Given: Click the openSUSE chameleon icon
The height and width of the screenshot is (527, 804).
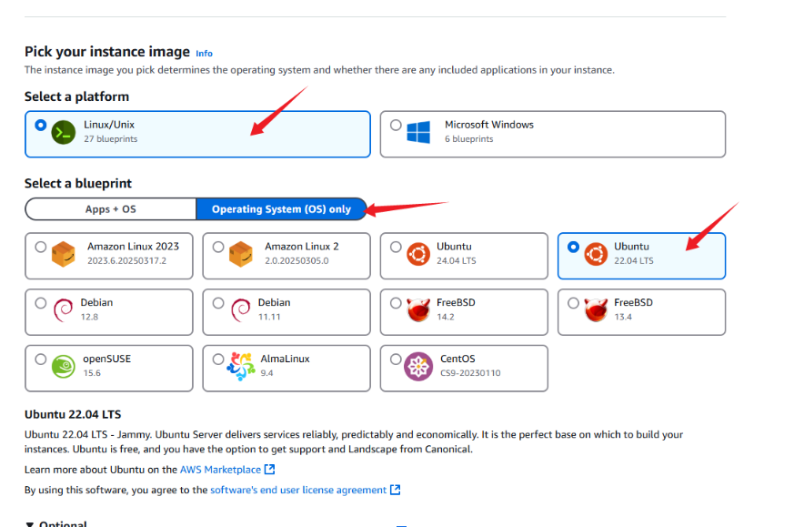Looking at the screenshot, I should click(64, 367).
